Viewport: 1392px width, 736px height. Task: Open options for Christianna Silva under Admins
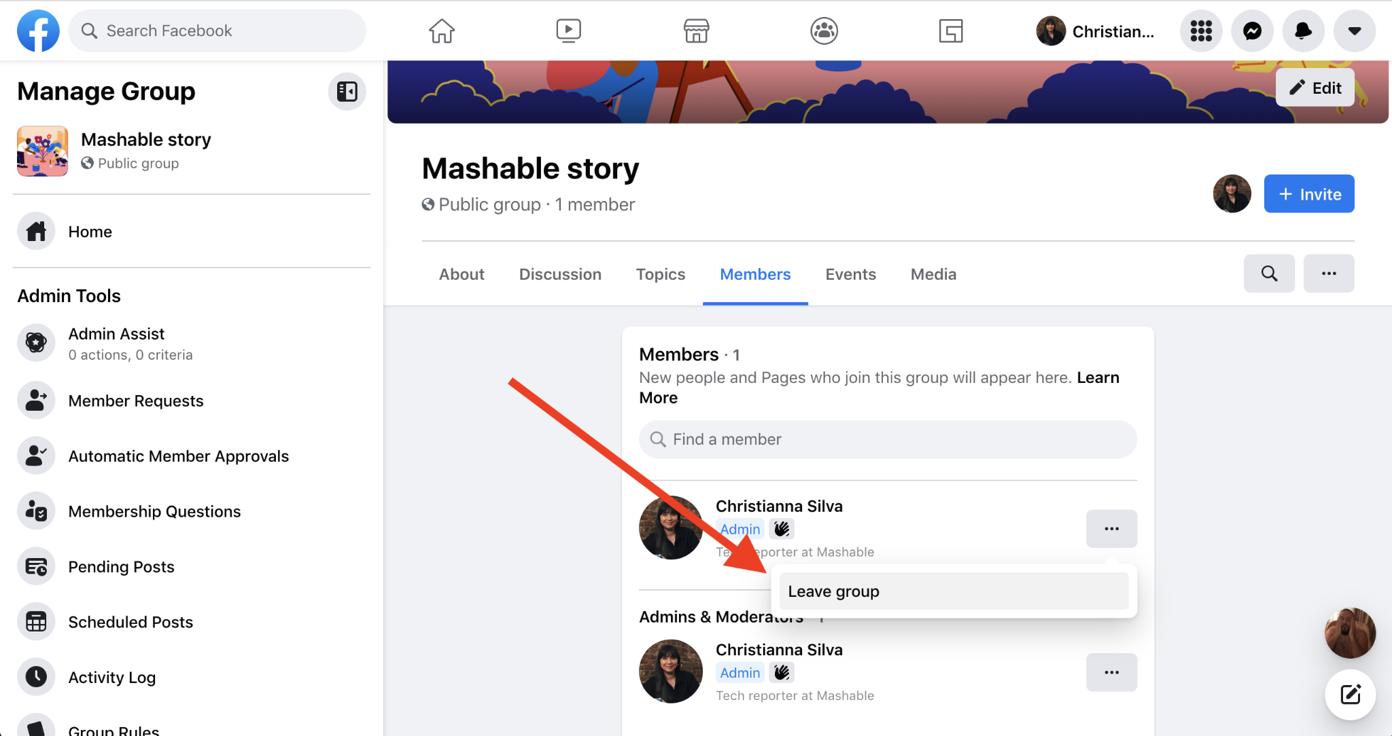(1111, 672)
